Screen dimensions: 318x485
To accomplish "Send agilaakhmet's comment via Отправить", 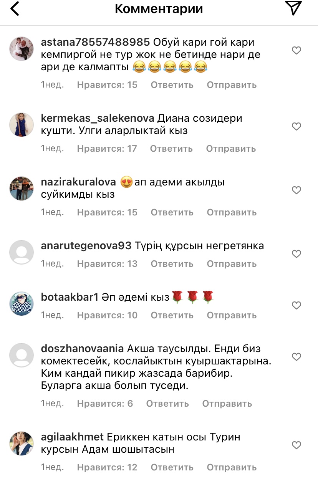I will pyautogui.click(x=232, y=467).
